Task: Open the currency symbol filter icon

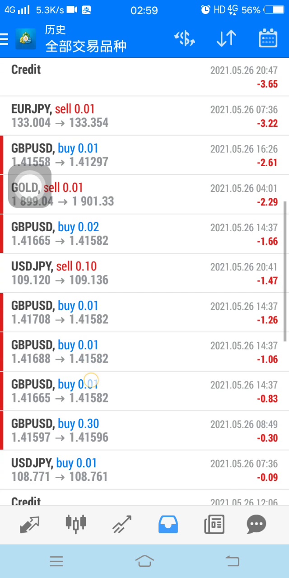Action: [x=185, y=39]
